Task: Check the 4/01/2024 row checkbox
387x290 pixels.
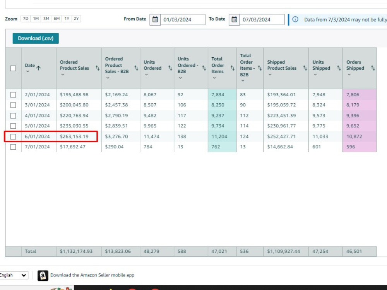Action: click(13, 116)
